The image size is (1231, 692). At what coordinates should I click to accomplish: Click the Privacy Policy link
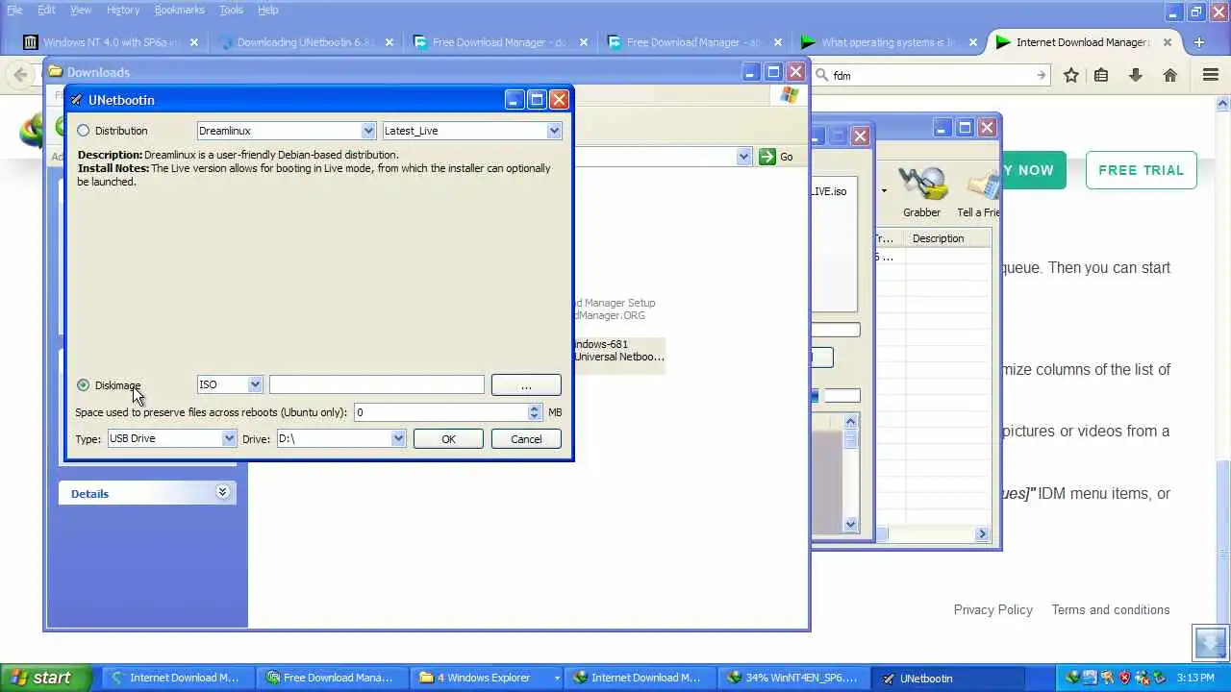pyautogui.click(x=992, y=609)
